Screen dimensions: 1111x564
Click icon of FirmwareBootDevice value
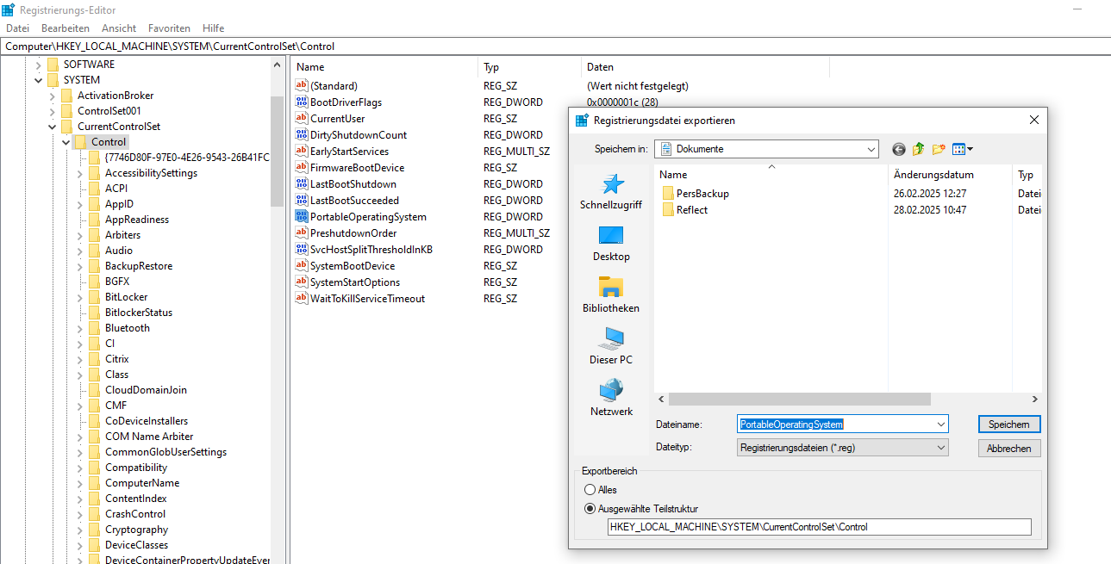(302, 168)
